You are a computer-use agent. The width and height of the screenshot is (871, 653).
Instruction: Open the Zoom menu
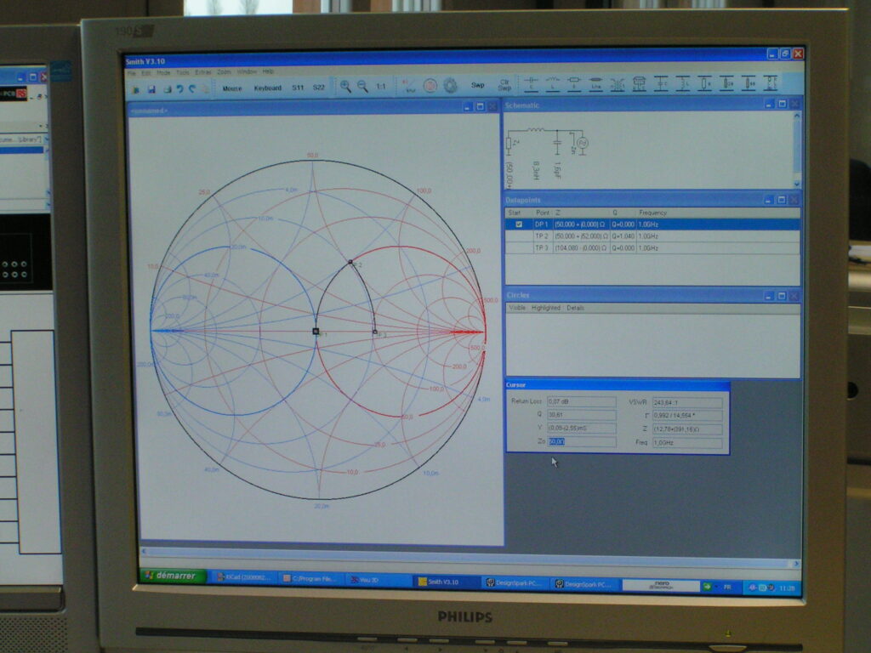(x=223, y=72)
